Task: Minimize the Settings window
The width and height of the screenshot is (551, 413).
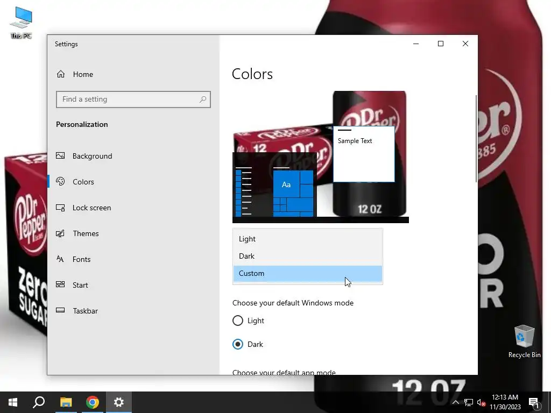Action: pyautogui.click(x=416, y=44)
